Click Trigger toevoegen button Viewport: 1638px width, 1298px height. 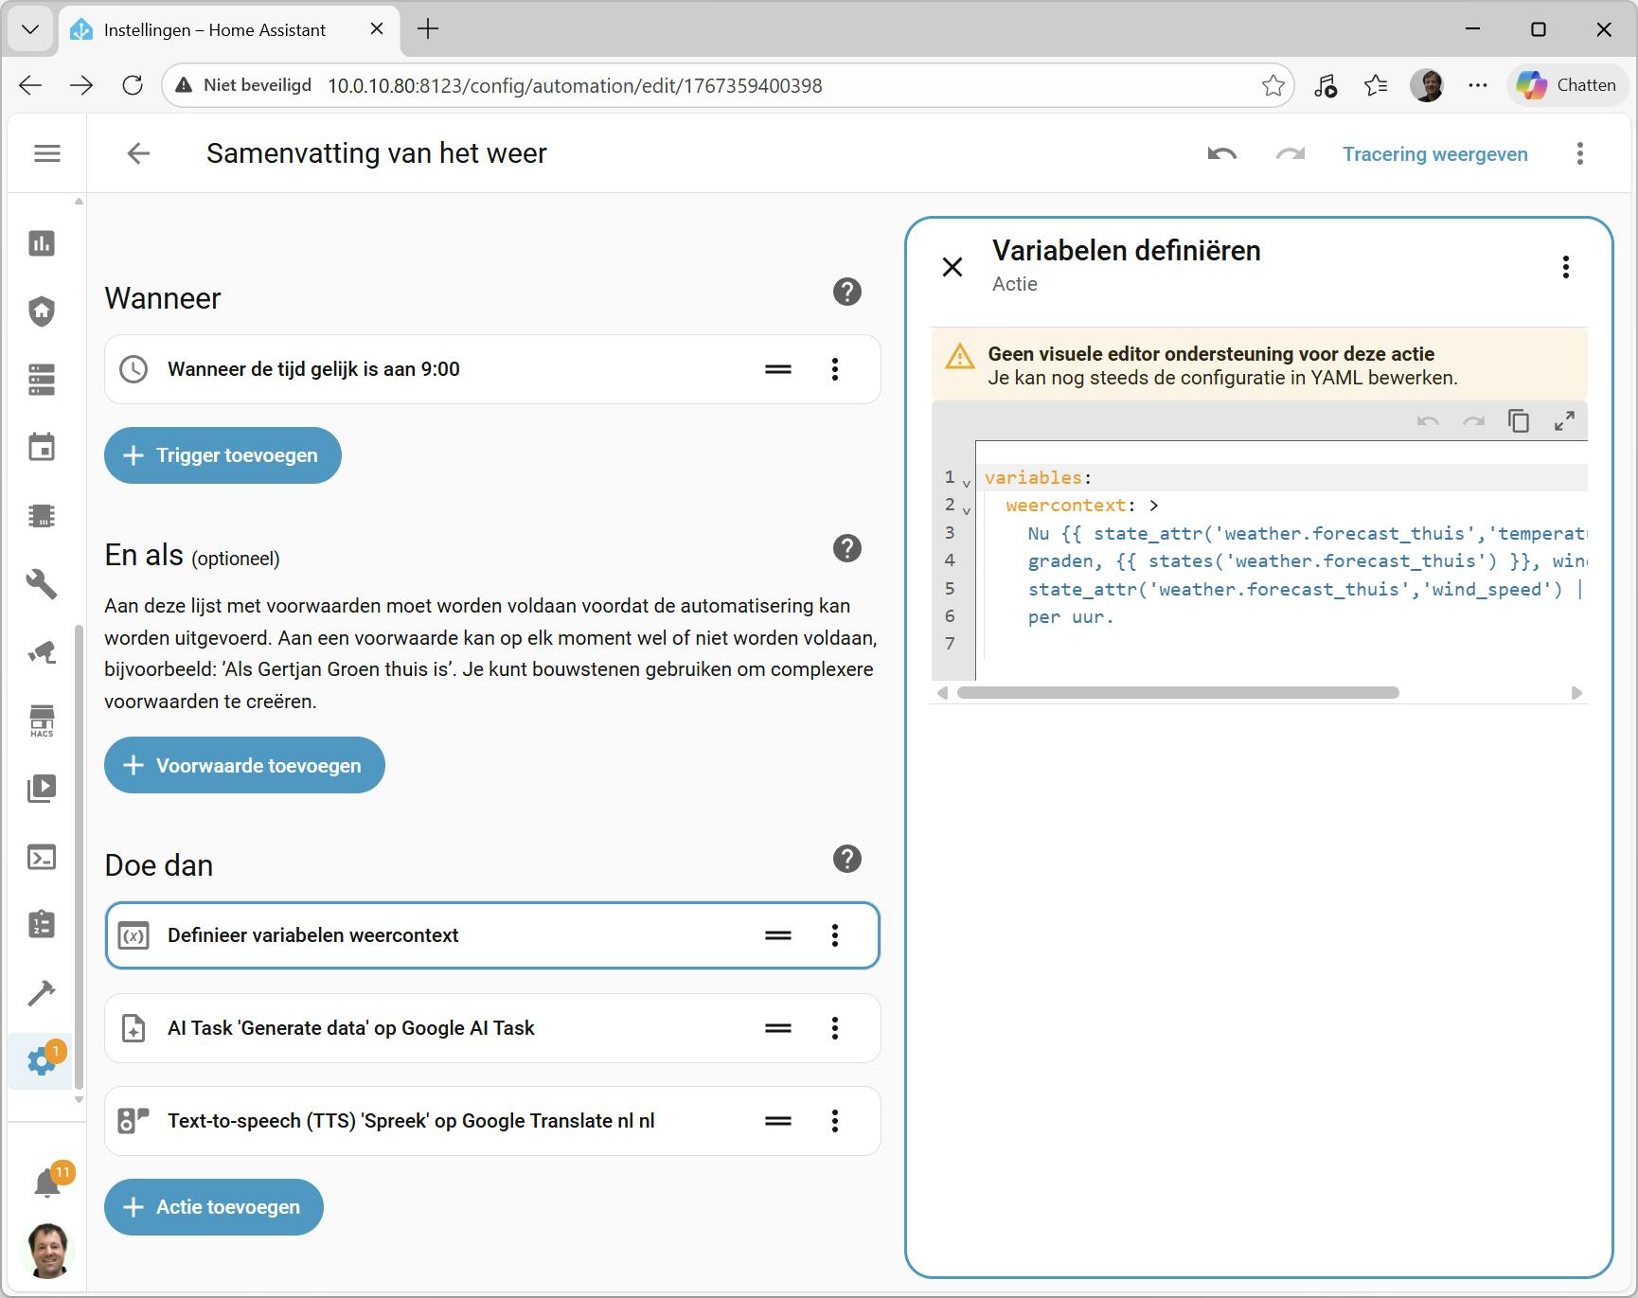click(223, 455)
